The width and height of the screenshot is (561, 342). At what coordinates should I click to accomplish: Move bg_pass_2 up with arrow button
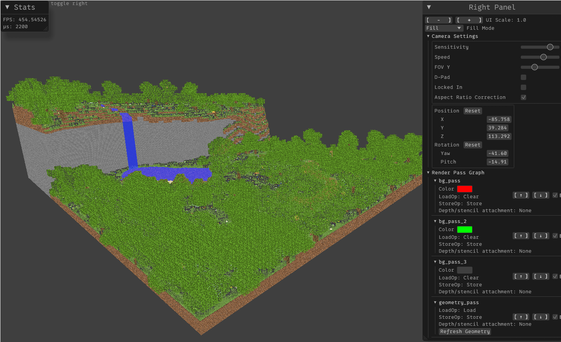coord(521,236)
